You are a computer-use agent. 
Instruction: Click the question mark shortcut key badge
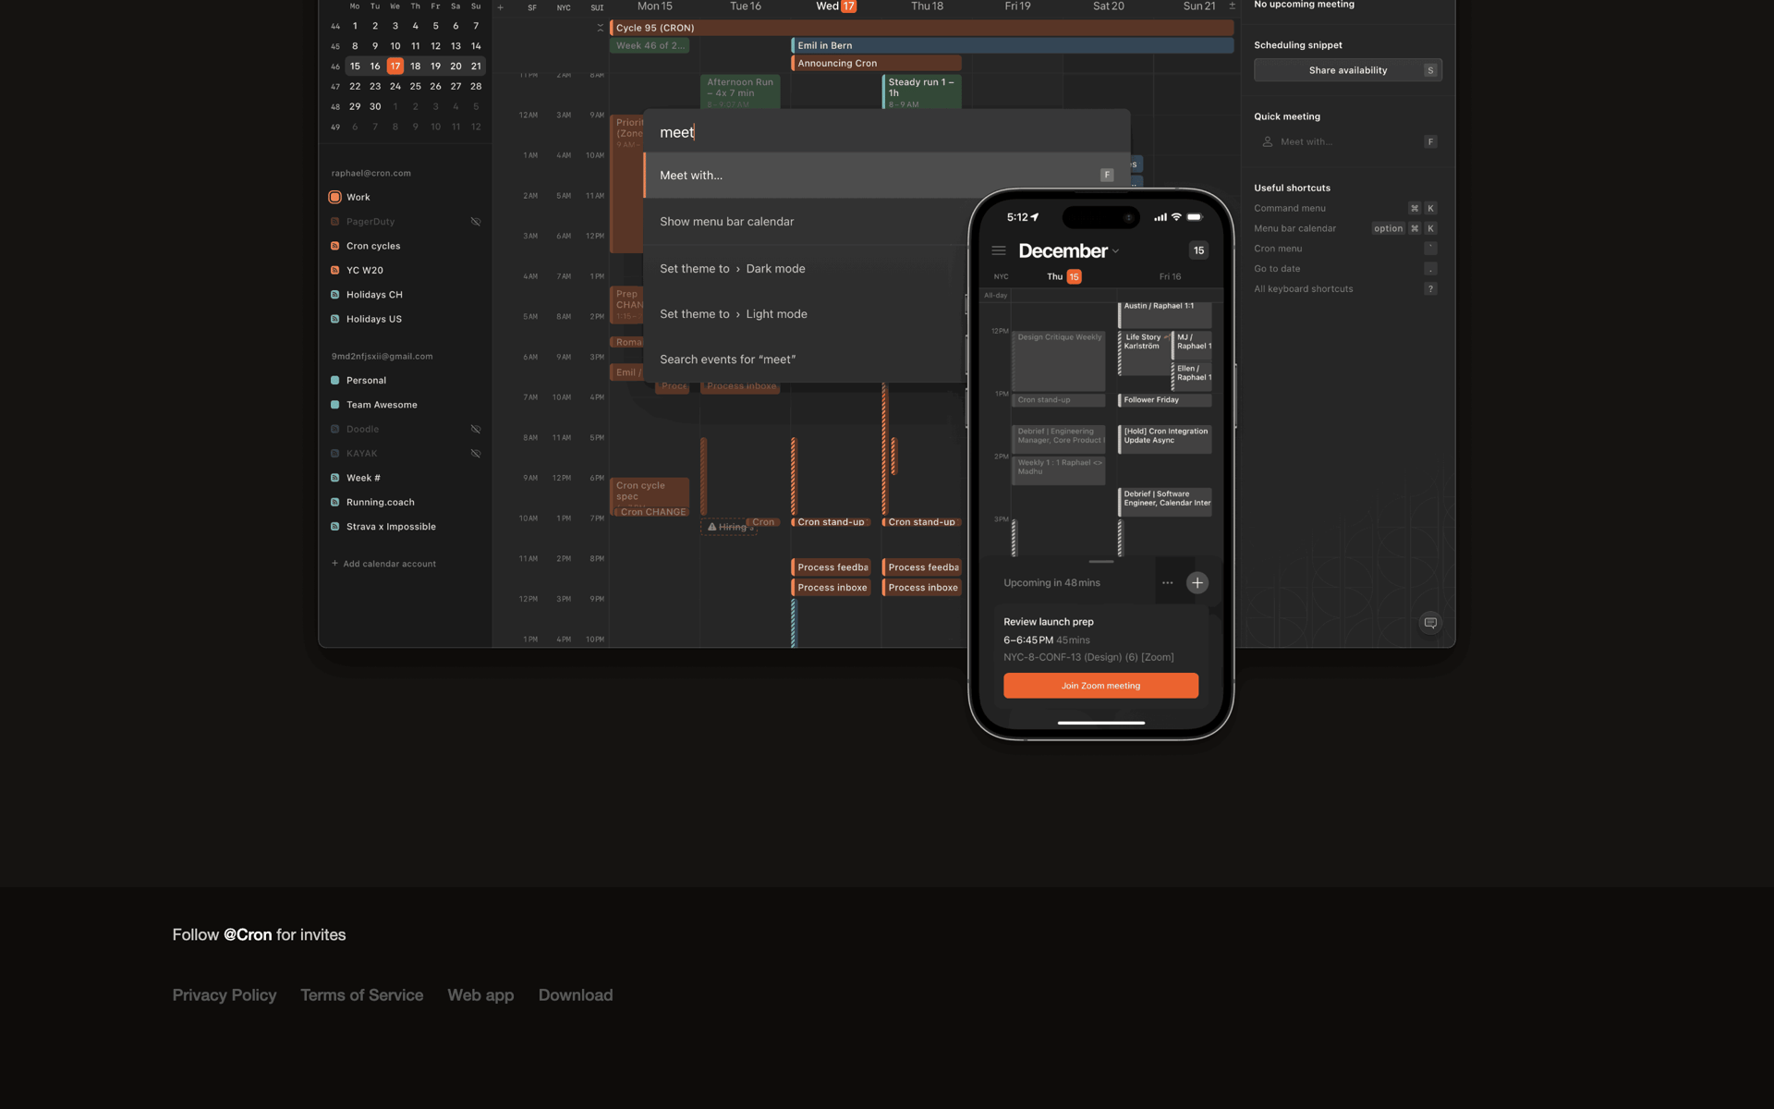tap(1430, 288)
